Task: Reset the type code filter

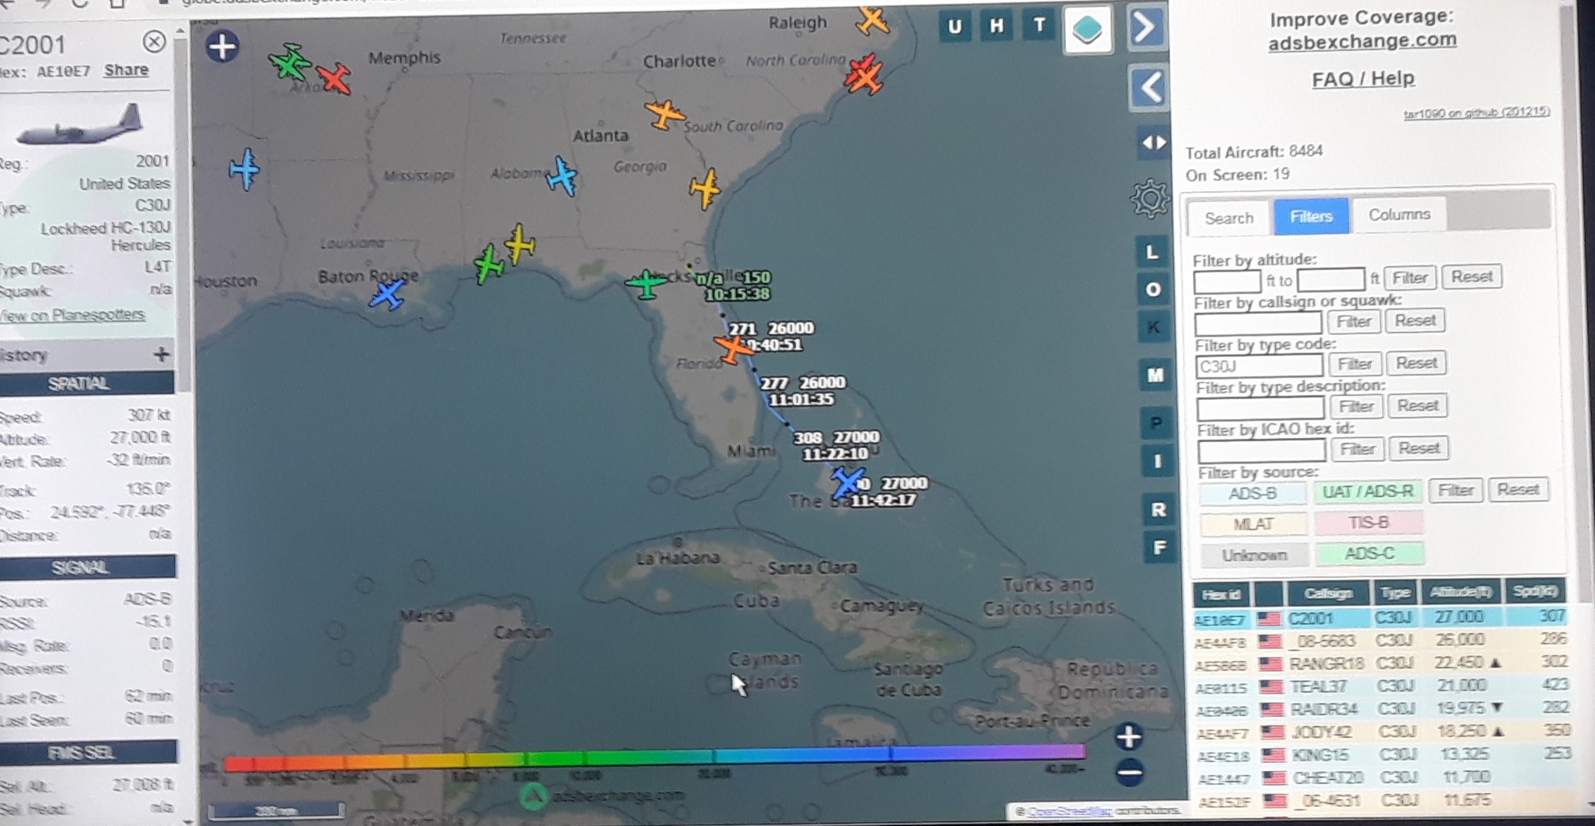Action: pos(1416,363)
